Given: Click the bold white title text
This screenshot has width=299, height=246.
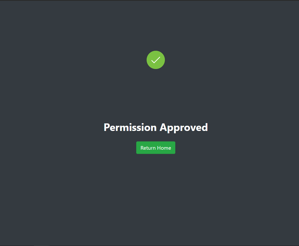Looking at the screenshot, I should [155, 128].
